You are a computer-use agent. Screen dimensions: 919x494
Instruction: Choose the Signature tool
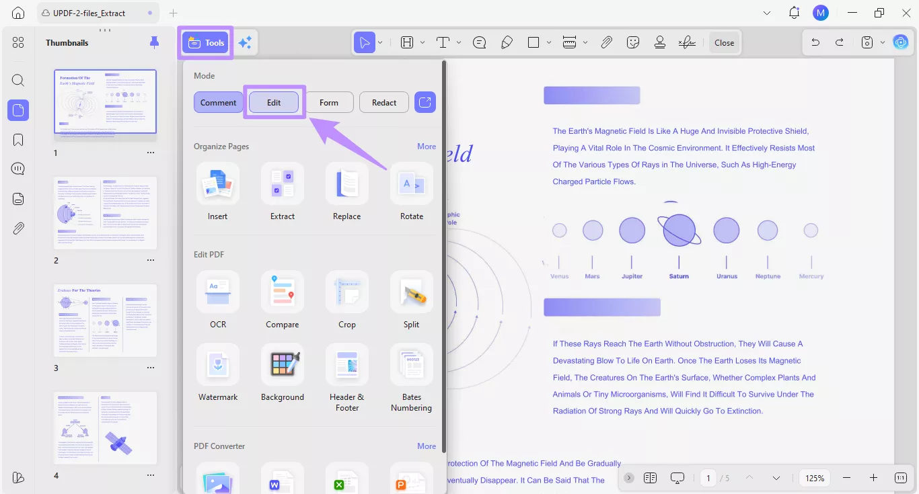(x=687, y=42)
